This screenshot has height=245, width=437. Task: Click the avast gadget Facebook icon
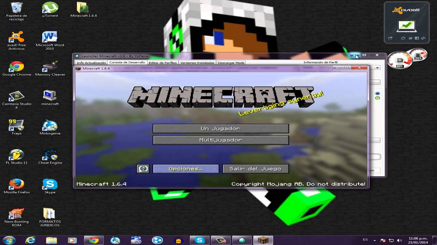click(417, 38)
